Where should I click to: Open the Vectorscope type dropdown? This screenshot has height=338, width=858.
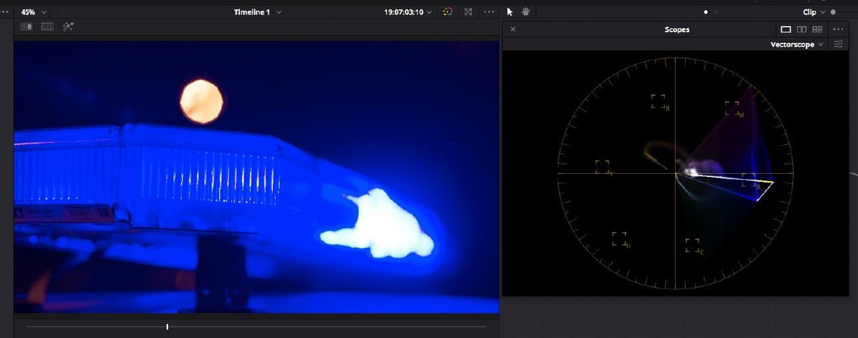pyautogui.click(x=797, y=44)
